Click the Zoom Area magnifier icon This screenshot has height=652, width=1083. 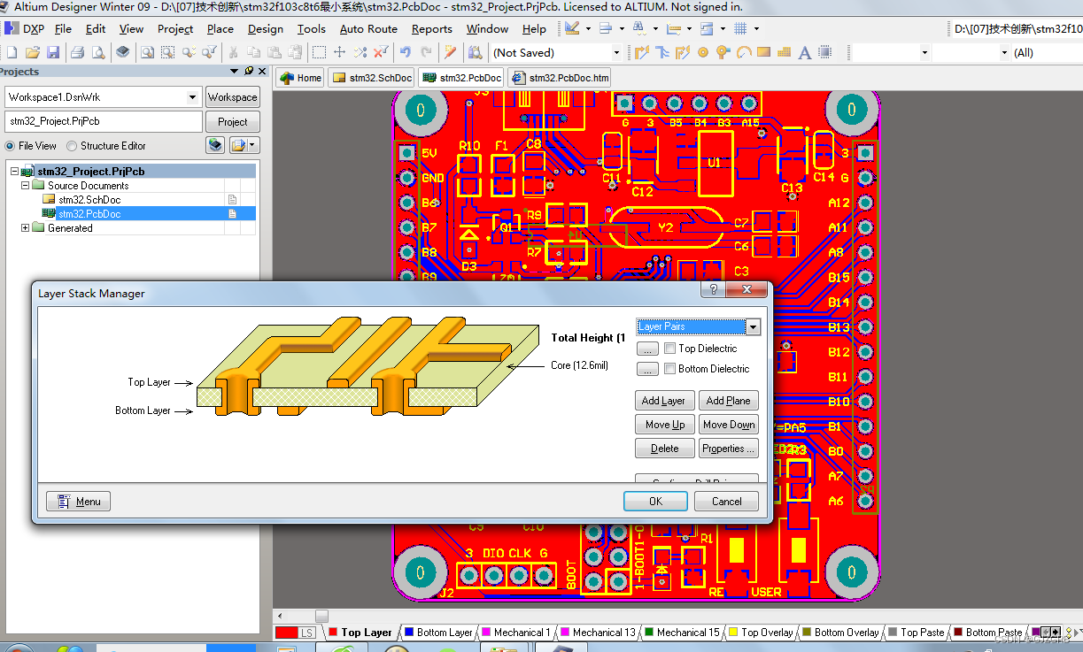[168, 52]
